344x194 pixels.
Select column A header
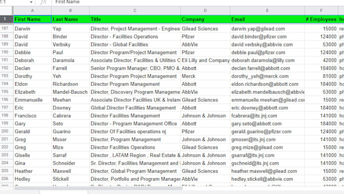pos(32,11)
